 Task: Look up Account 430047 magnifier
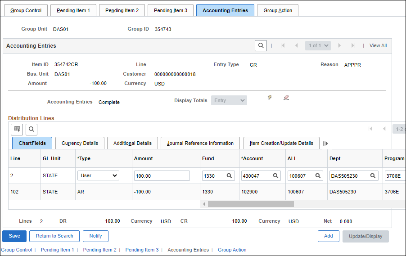(x=275, y=176)
